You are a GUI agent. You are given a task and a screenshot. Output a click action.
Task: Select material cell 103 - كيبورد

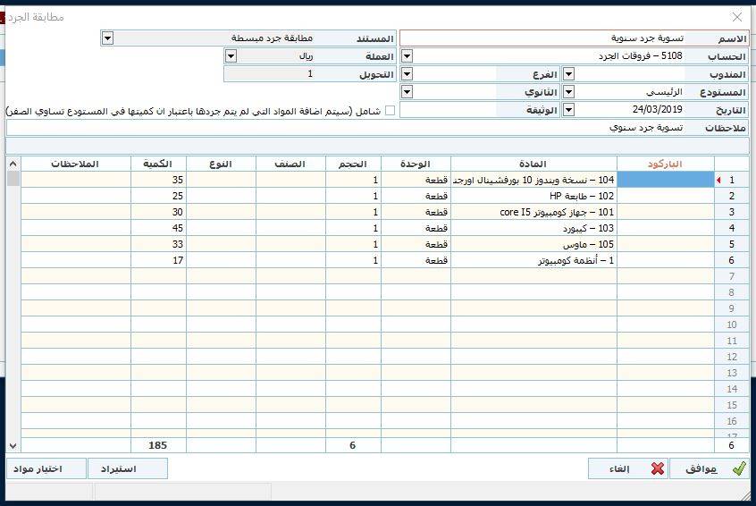(x=533, y=228)
